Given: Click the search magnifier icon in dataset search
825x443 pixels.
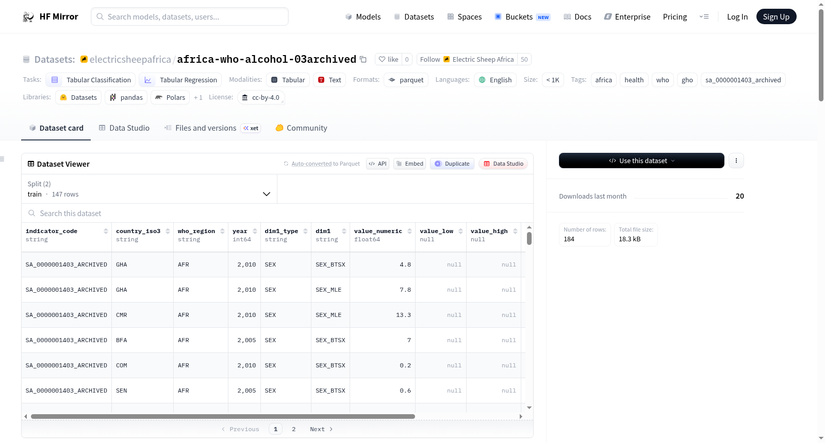Looking at the screenshot, I should pos(32,213).
